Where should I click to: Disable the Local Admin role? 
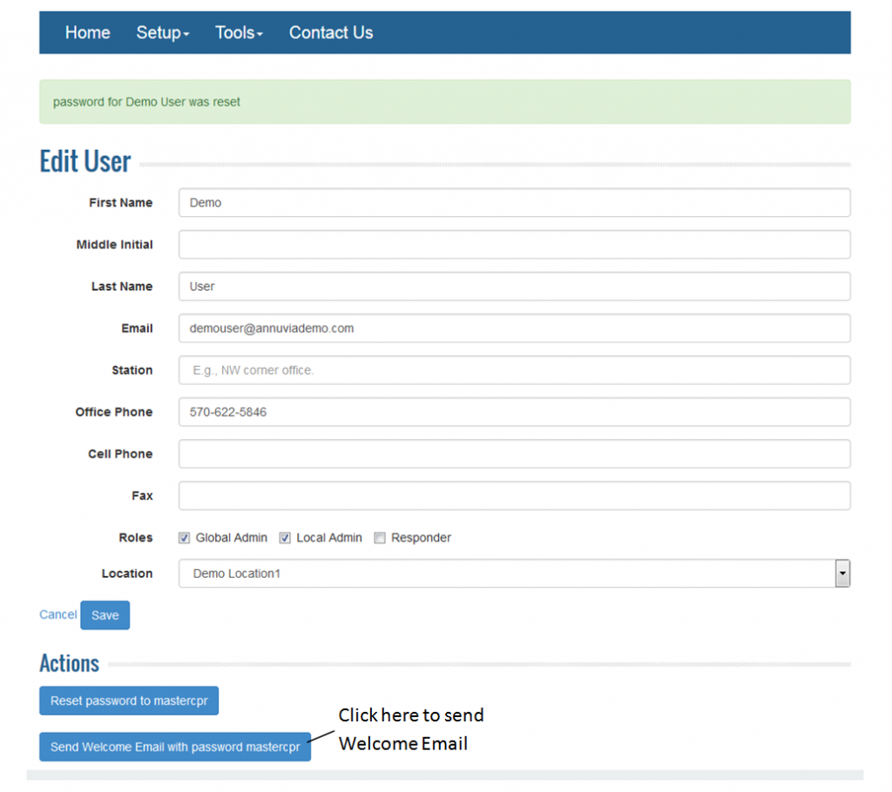tap(285, 538)
